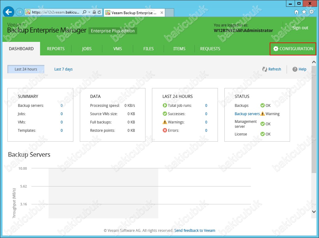This screenshot has width=319, height=238.
Task: Click the Jobs count in Summary
Action: pyautogui.click(x=62, y=114)
